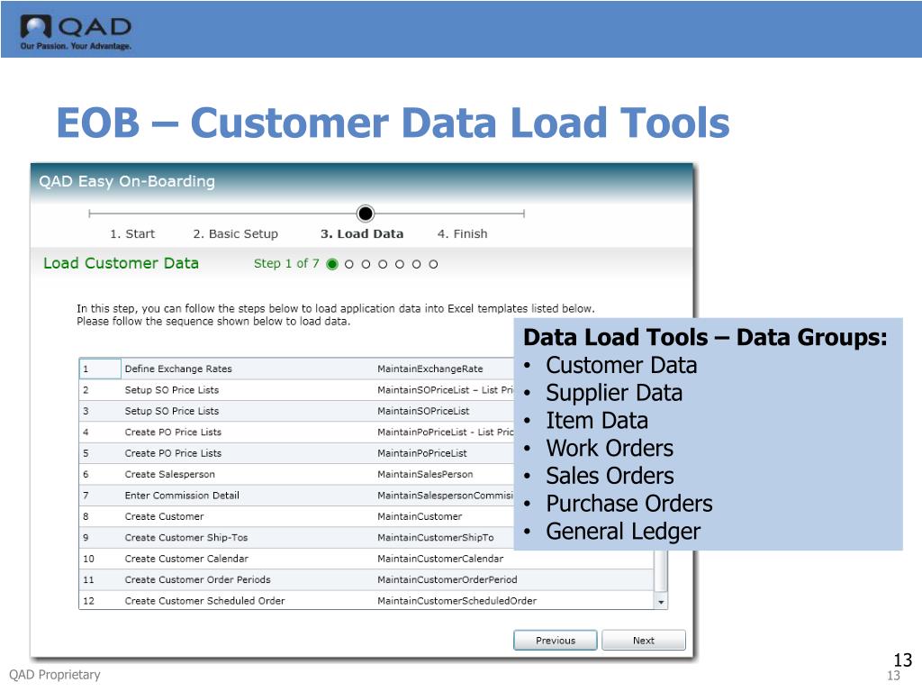This screenshot has height=692, width=922.
Task: Select the Load Data wizard step marker
Action: click(366, 213)
